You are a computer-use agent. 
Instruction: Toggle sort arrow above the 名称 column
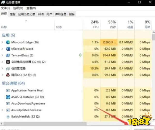coord(26,21)
